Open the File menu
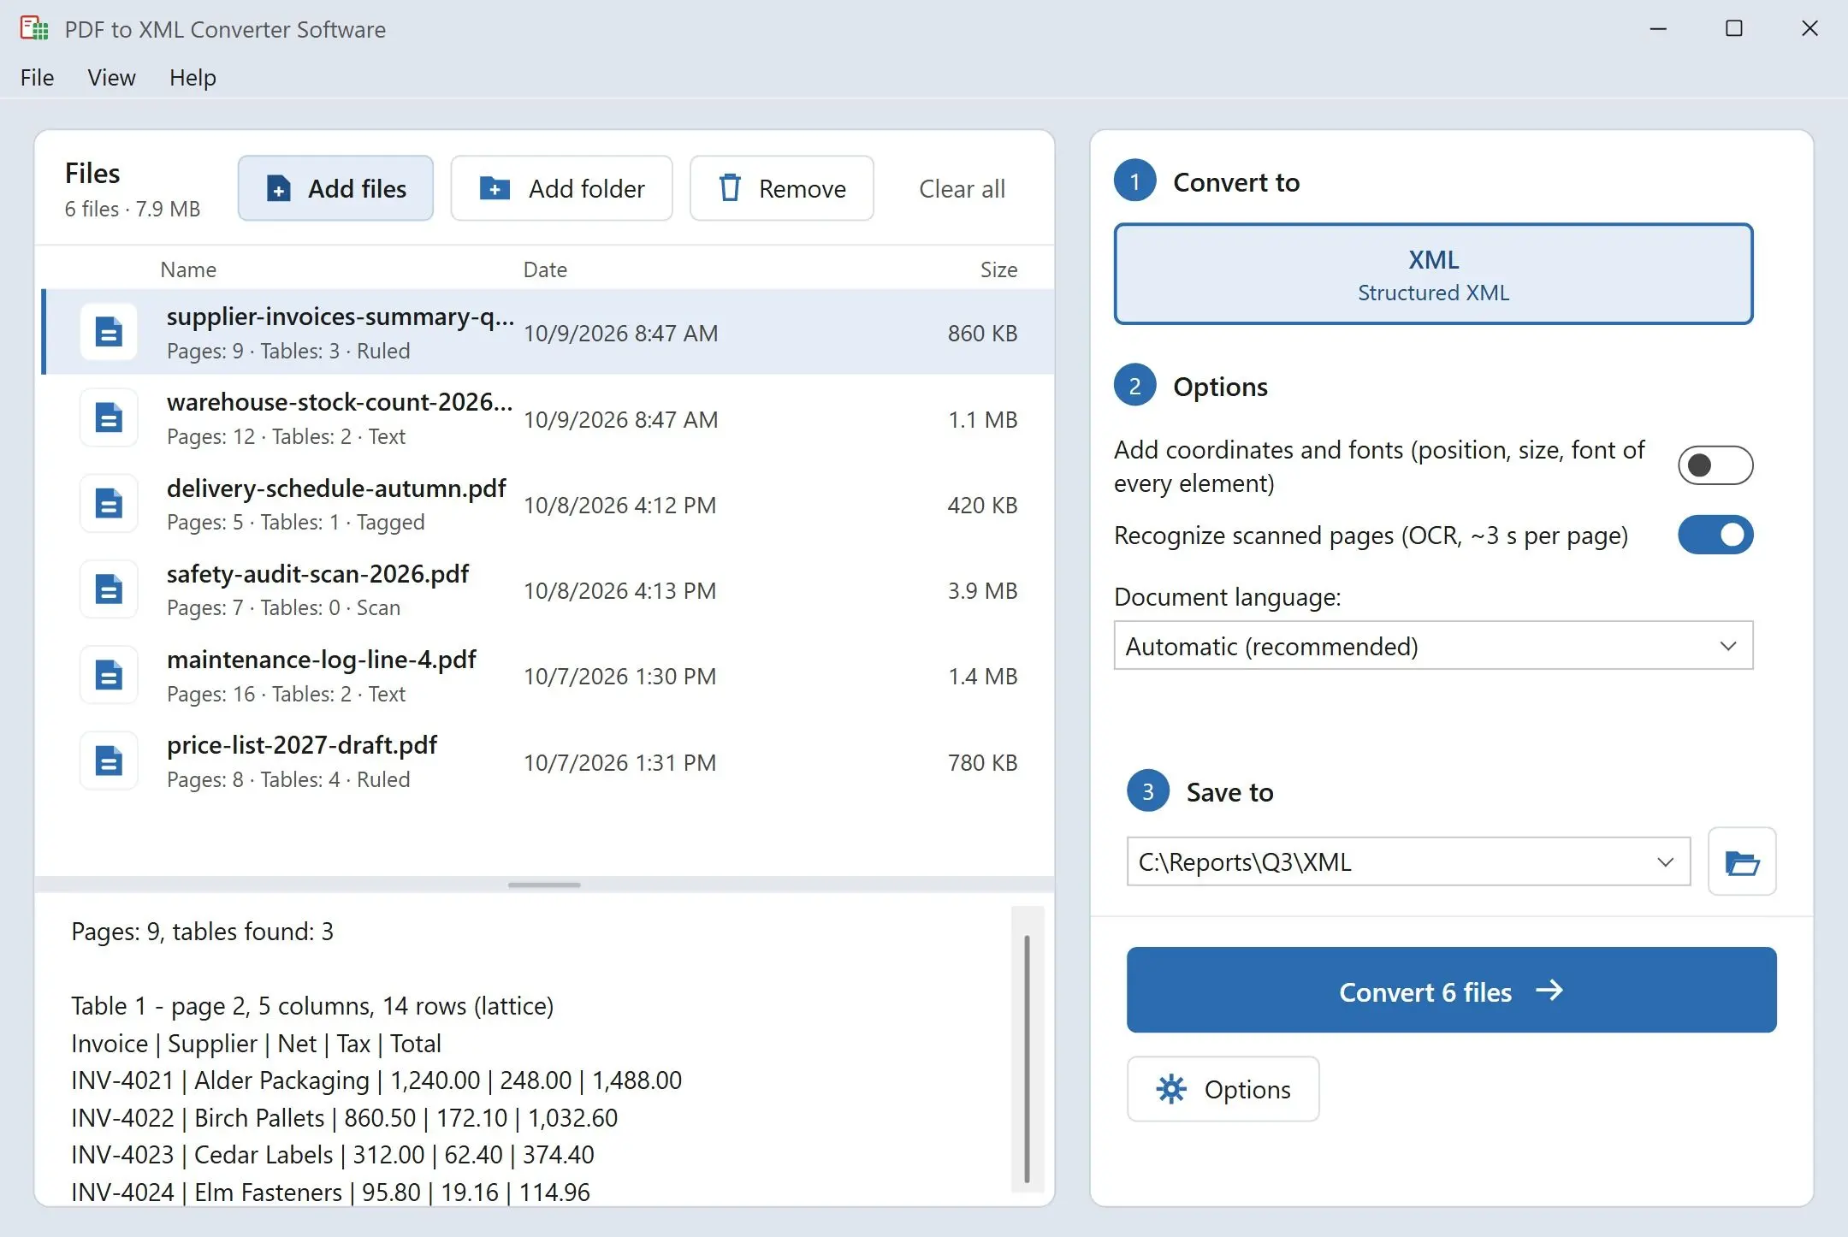Screen dimensions: 1848x1237 pyautogui.click(x=37, y=78)
